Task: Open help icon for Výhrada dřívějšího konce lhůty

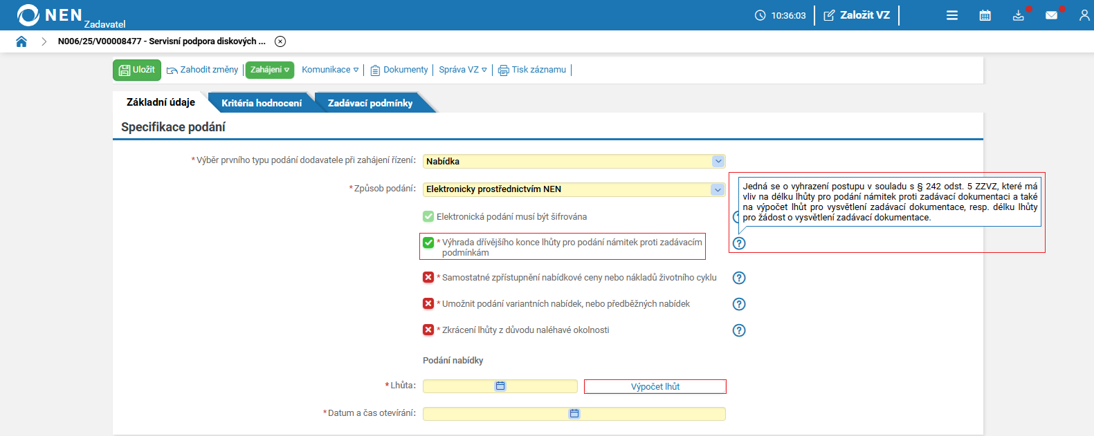Action: point(739,243)
